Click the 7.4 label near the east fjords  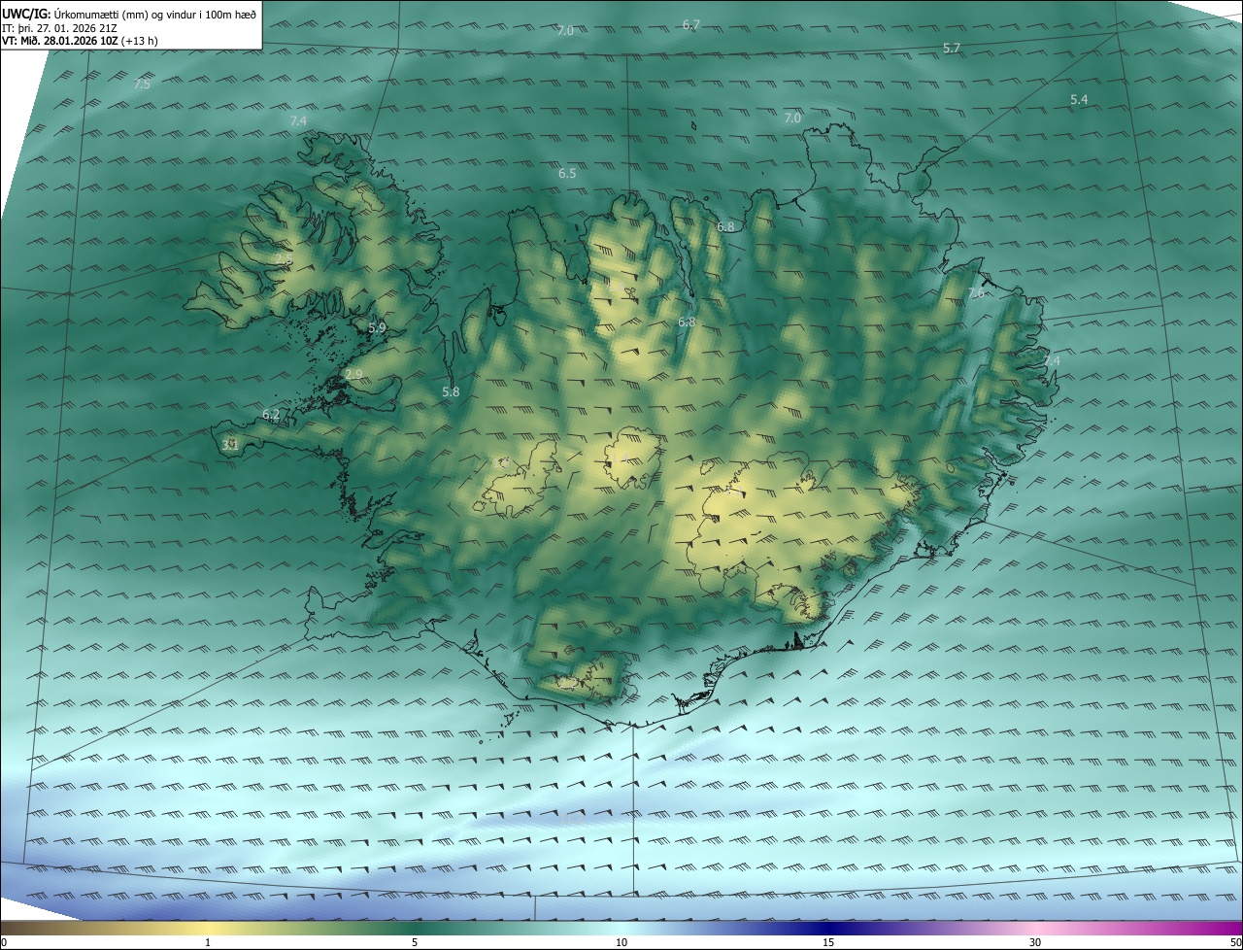click(1052, 360)
